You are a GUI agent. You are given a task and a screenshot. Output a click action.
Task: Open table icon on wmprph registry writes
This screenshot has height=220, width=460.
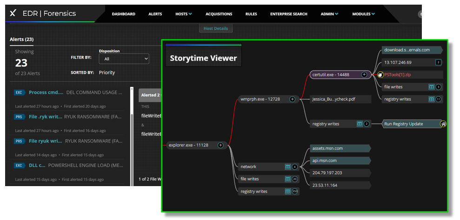360,124
